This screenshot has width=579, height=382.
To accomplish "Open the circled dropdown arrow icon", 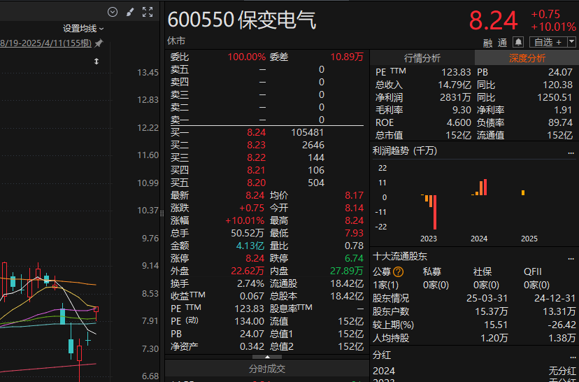I will point(113,12).
